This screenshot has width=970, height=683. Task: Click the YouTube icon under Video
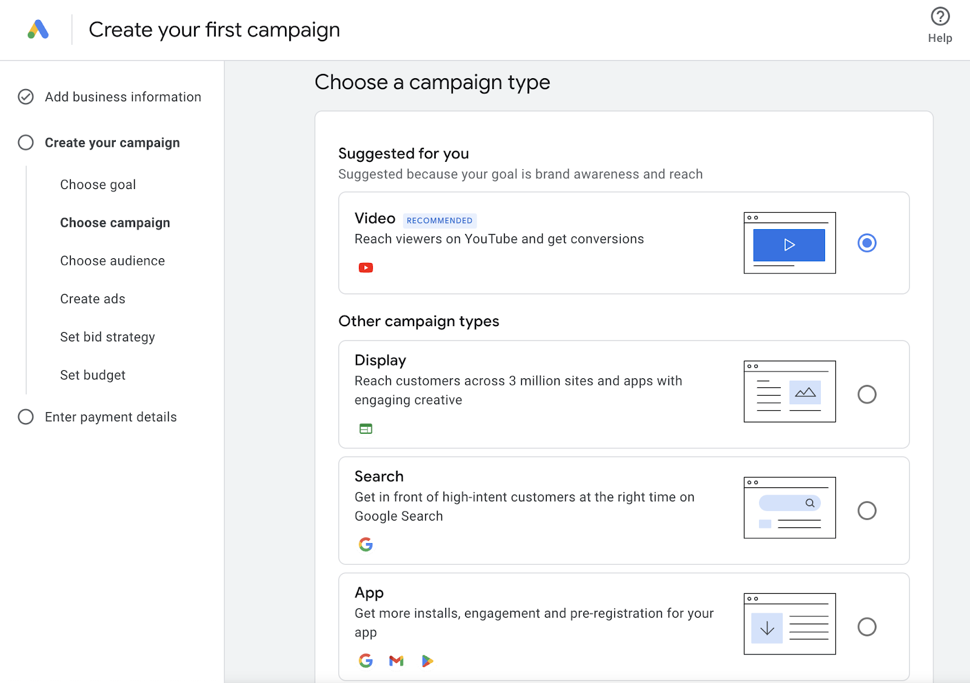(366, 267)
